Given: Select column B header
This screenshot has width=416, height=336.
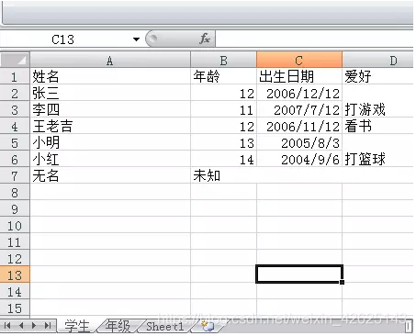Looking at the screenshot, I should click(223, 61).
